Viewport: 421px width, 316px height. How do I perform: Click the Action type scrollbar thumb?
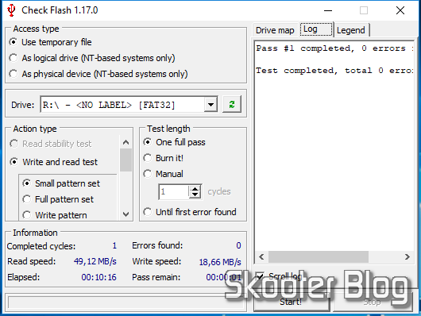point(126,160)
